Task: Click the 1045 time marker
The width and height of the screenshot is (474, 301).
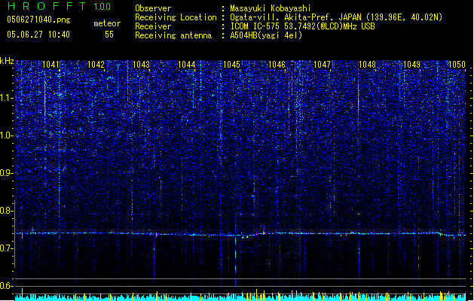Action: pos(231,65)
